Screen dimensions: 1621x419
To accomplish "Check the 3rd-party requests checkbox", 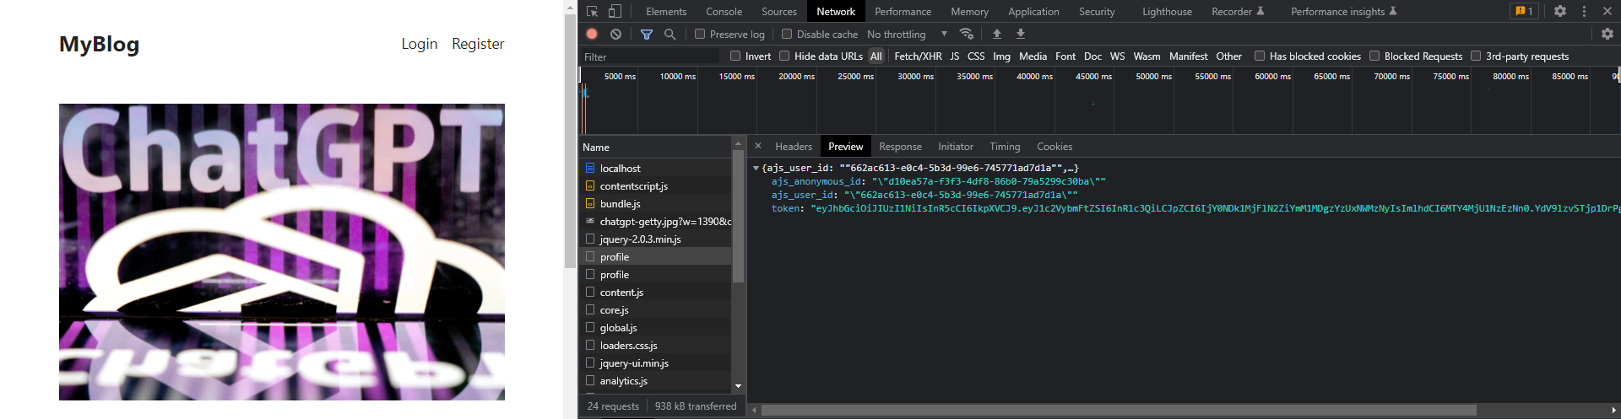I will 1476,56.
